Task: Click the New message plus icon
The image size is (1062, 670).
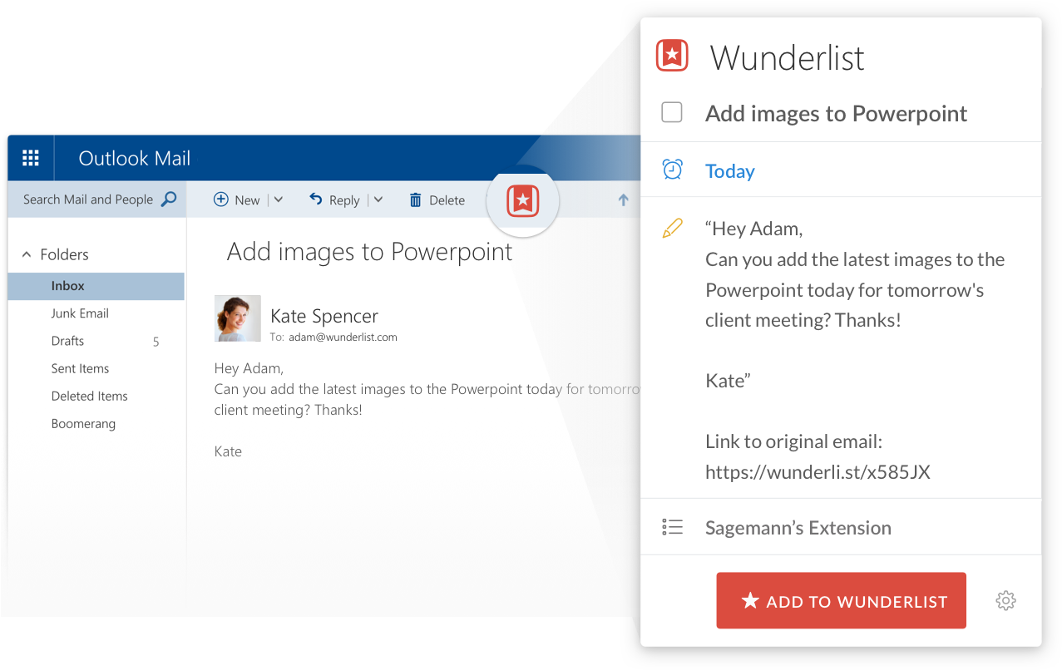Action: pyautogui.click(x=221, y=199)
